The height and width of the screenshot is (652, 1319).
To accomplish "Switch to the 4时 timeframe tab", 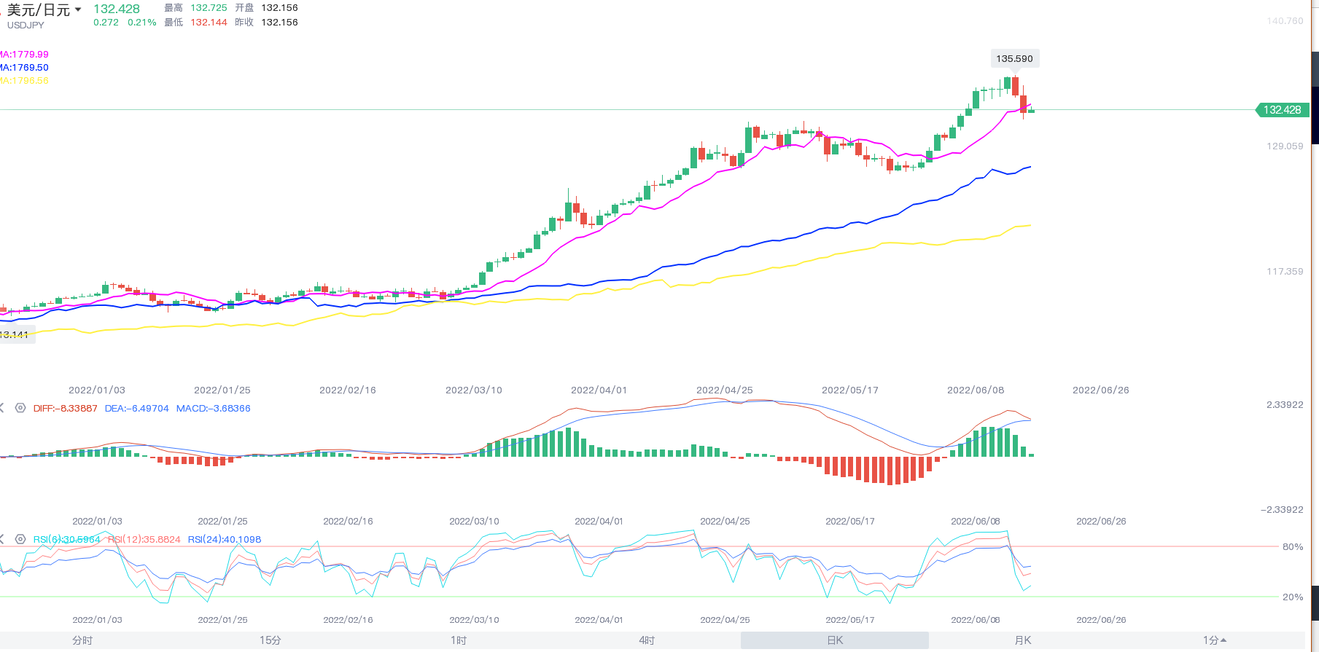I will pyautogui.click(x=647, y=640).
